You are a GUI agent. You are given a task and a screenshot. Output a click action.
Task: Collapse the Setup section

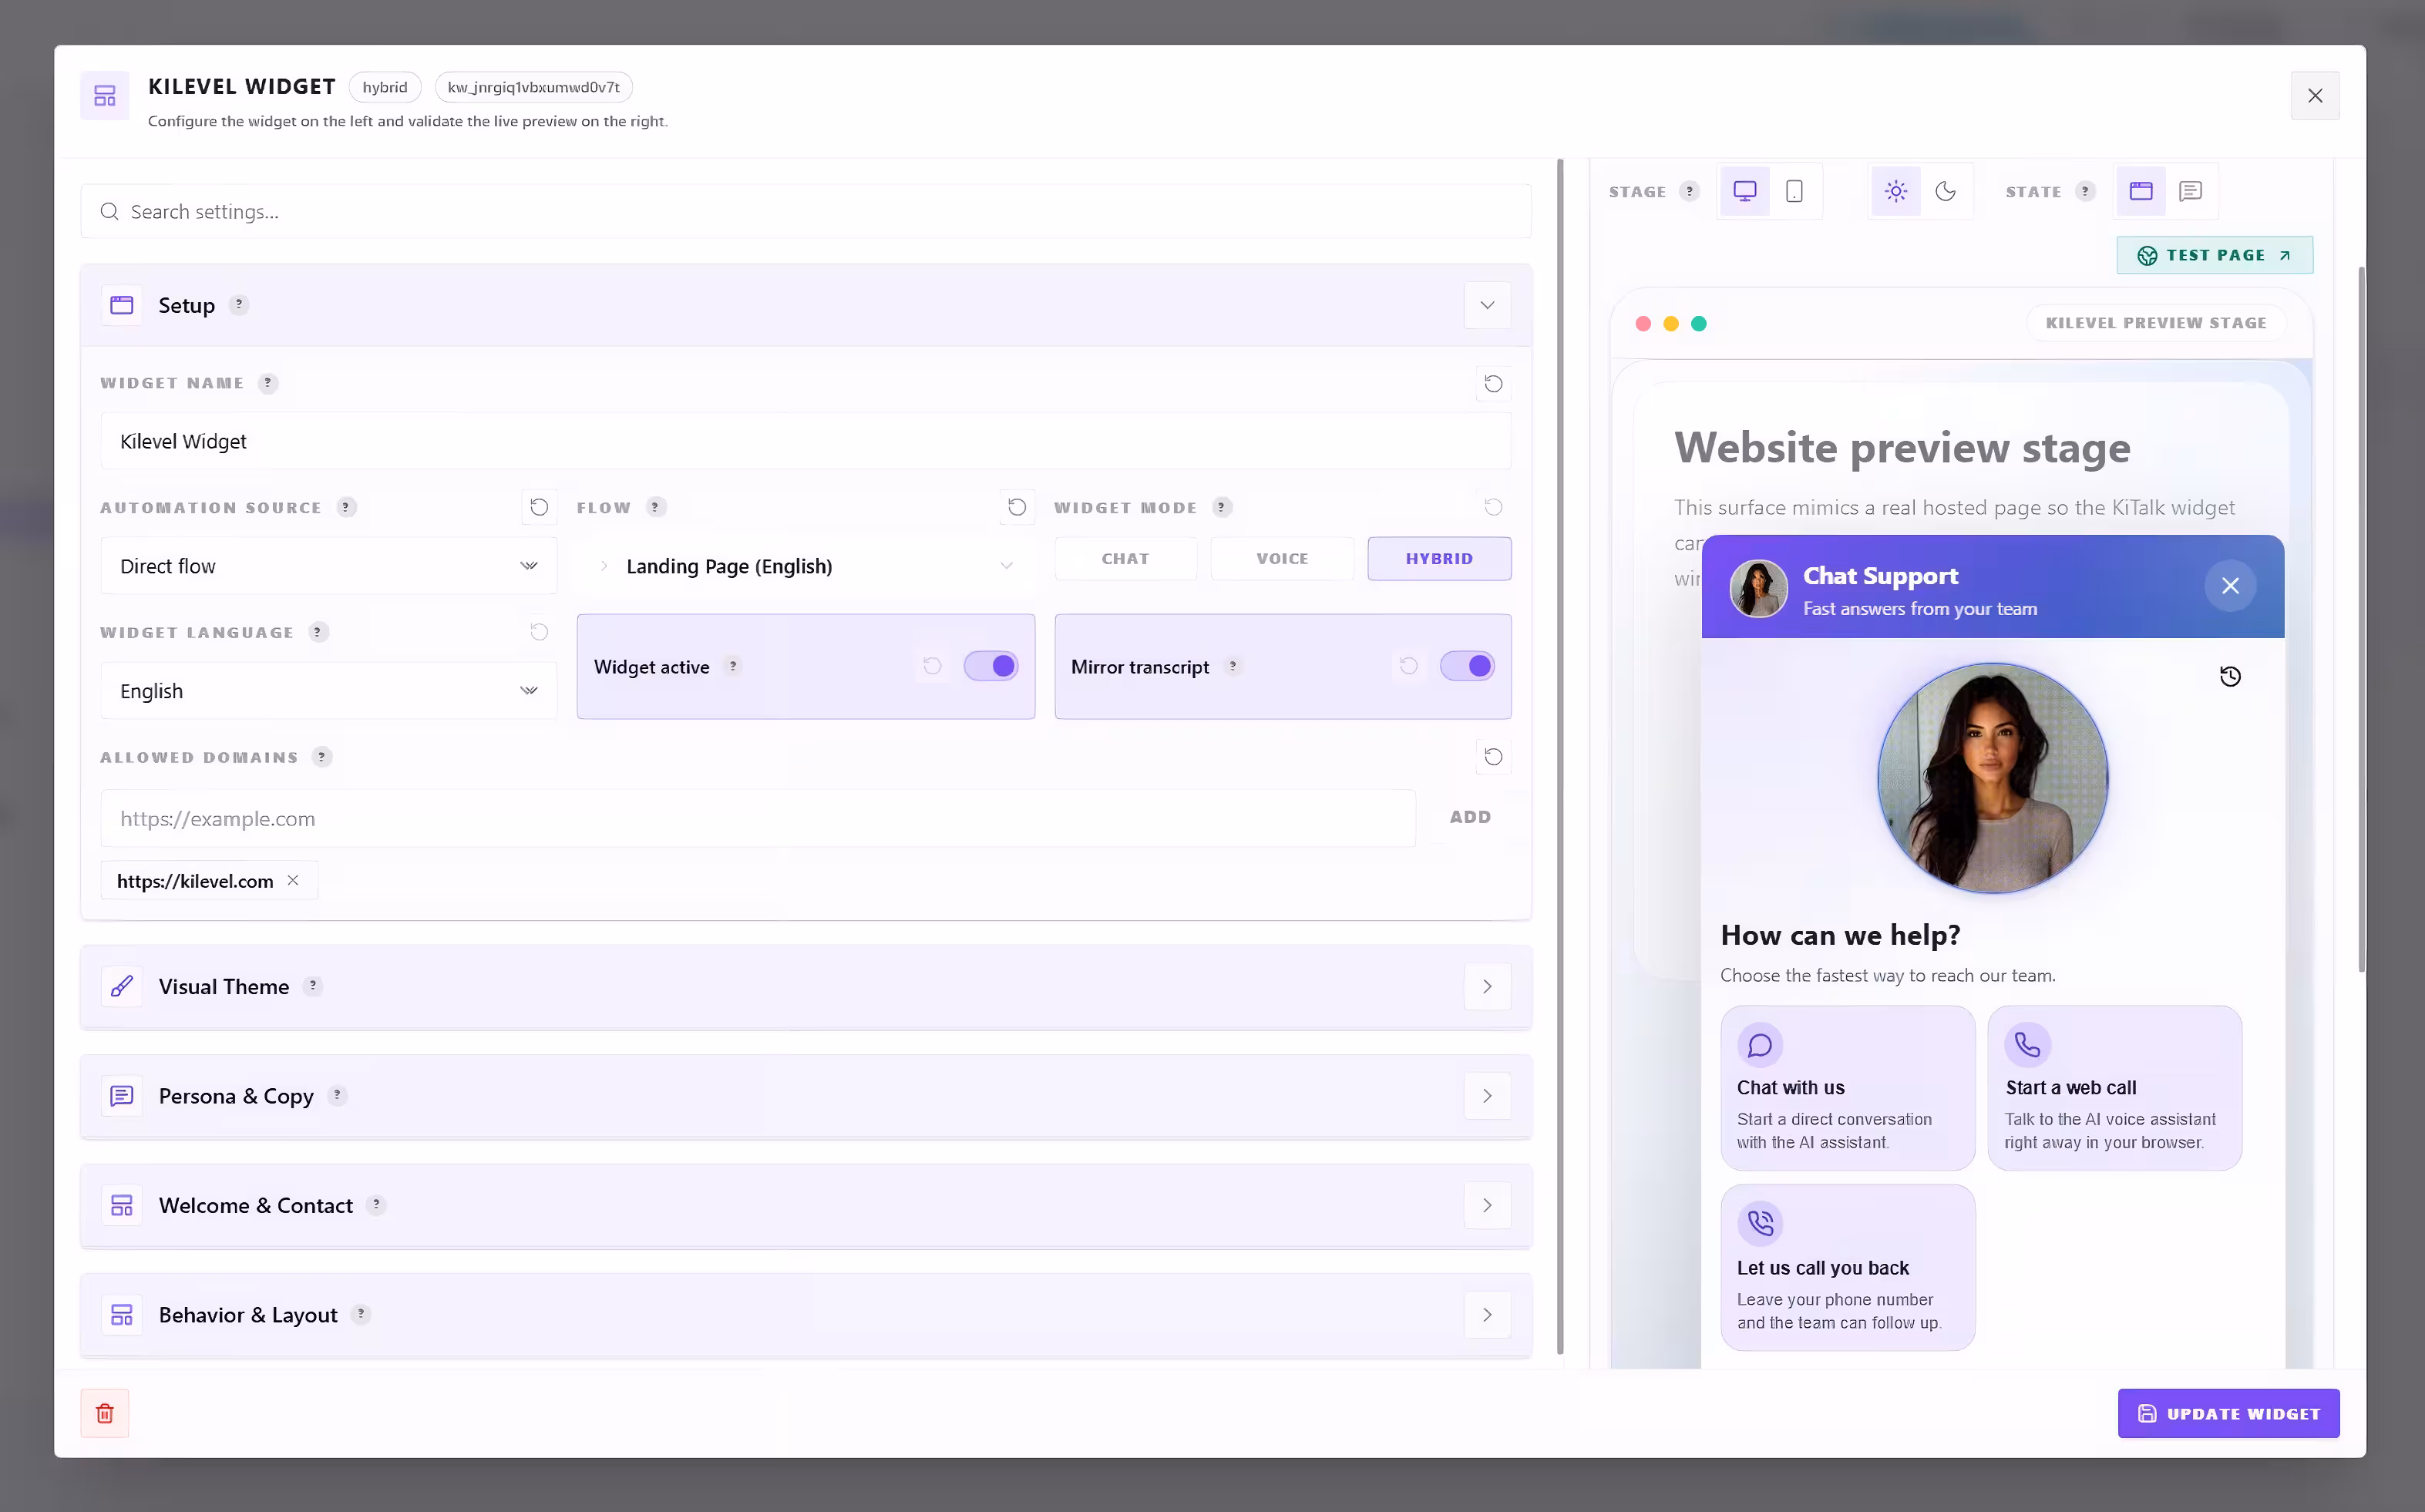click(1487, 305)
